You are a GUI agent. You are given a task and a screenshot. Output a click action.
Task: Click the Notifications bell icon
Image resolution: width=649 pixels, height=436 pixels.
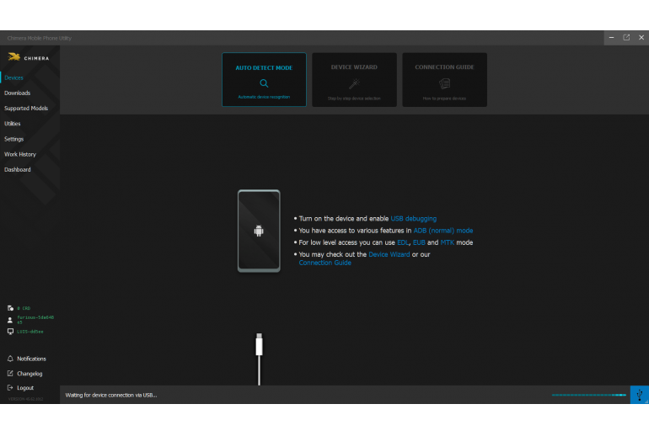tap(10, 359)
